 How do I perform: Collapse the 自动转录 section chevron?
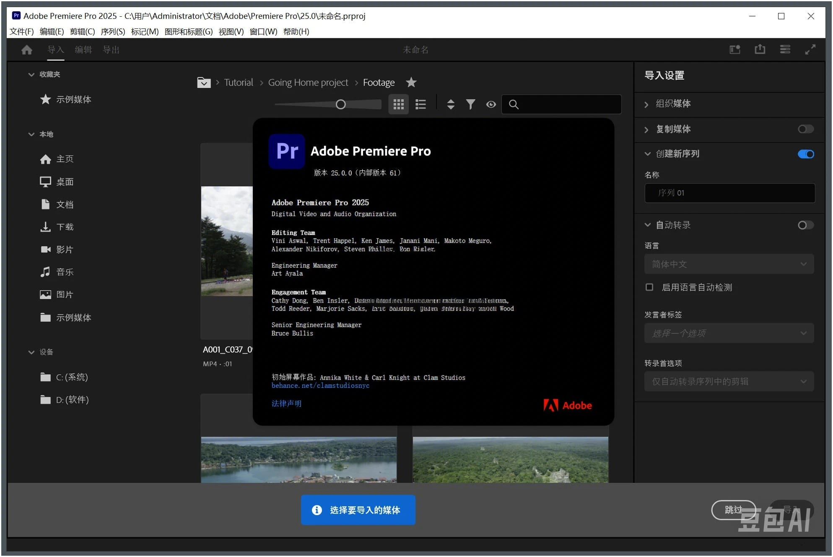(648, 225)
